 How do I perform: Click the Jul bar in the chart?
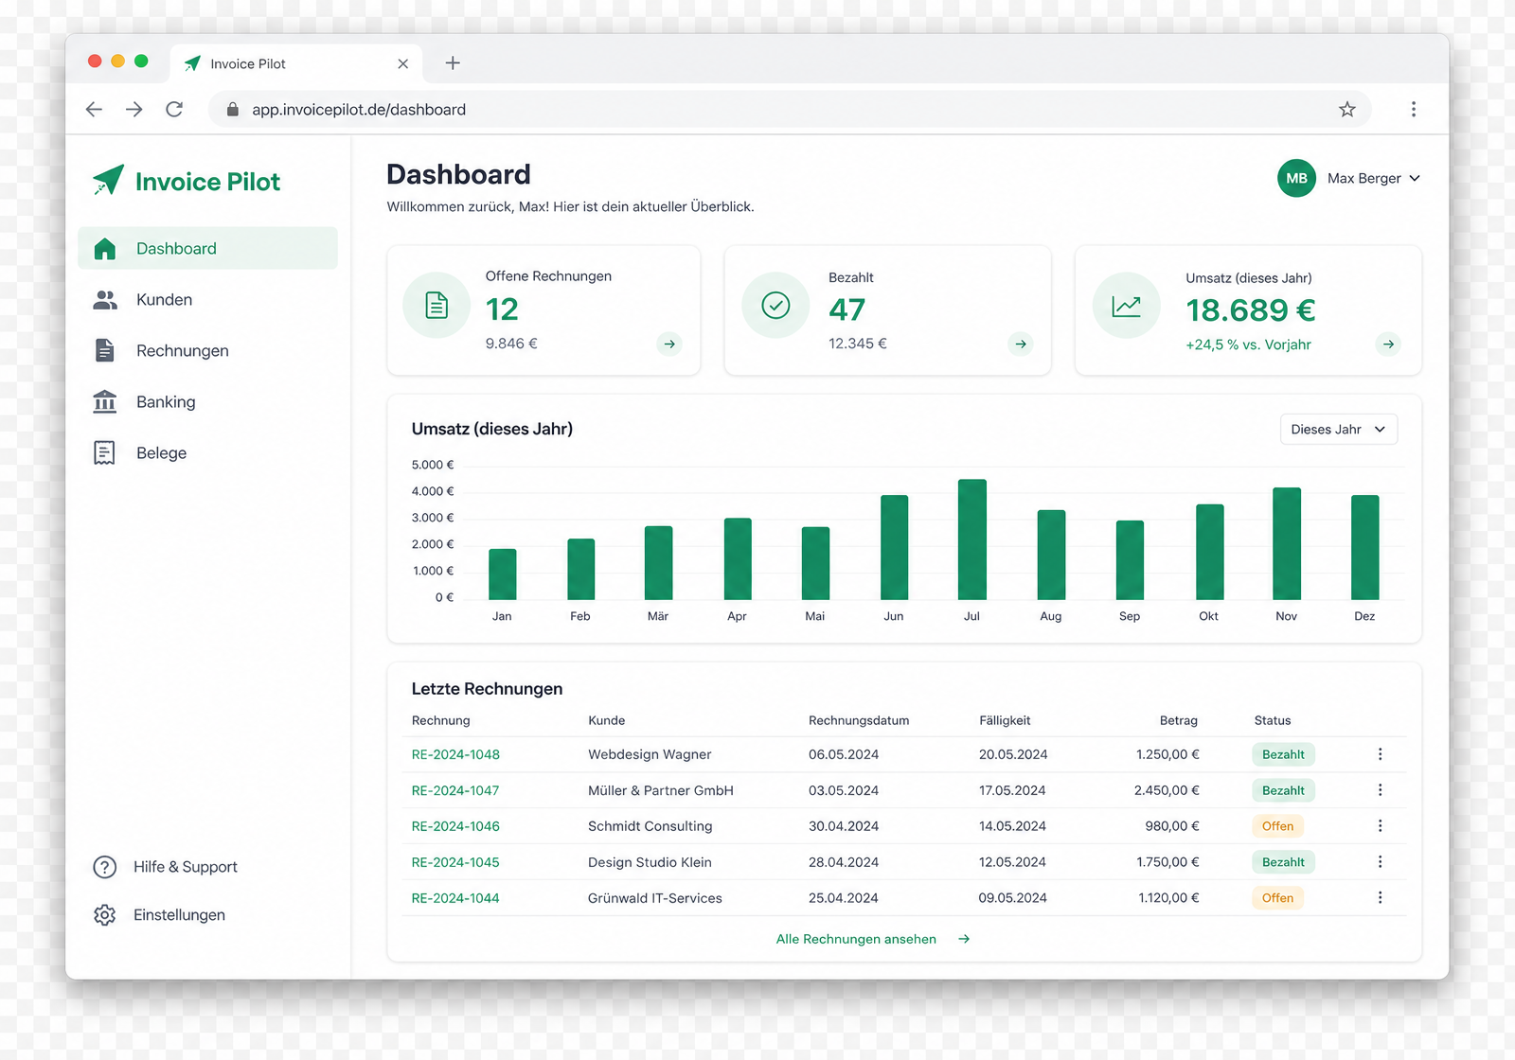(972, 539)
